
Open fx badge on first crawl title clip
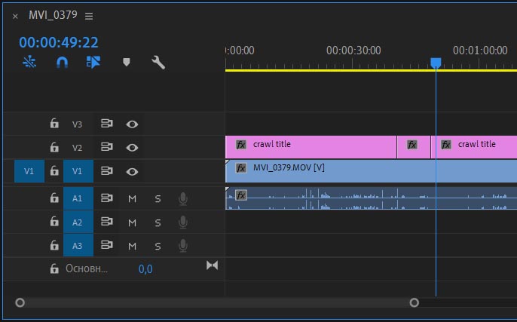pyautogui.click(x=241, y=145)
